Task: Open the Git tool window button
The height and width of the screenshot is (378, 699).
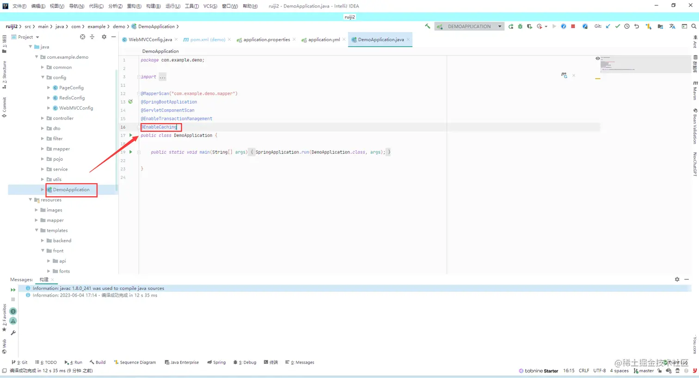Action: [x=19, y=362]
